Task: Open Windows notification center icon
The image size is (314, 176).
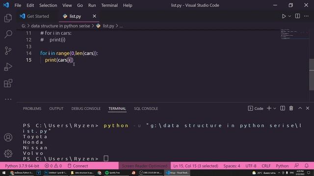Action: pos(309,173)
